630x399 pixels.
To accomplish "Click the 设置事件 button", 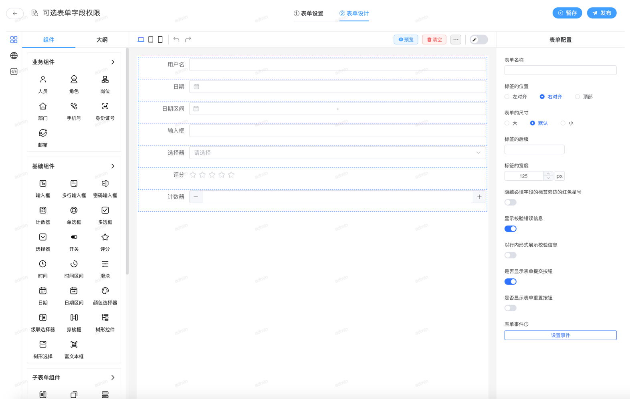I will click(x=560, y=335).
